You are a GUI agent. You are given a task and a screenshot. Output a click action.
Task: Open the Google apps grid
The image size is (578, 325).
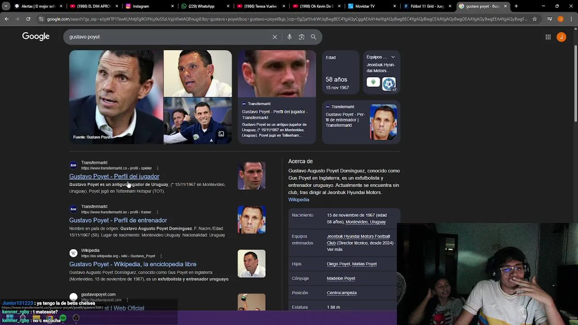tap(548, 37)
